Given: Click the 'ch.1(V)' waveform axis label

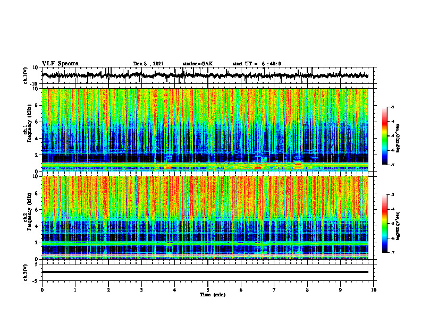Looking at the screenshot, I should point(25,75).
